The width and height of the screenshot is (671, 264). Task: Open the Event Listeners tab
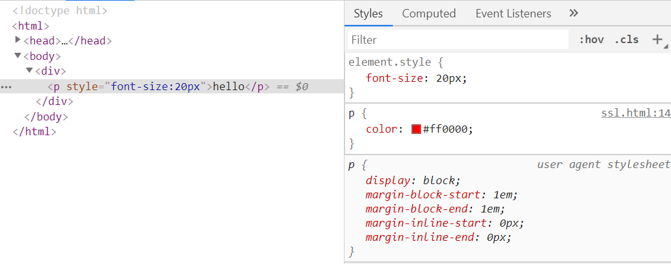(x=513, y=14)
